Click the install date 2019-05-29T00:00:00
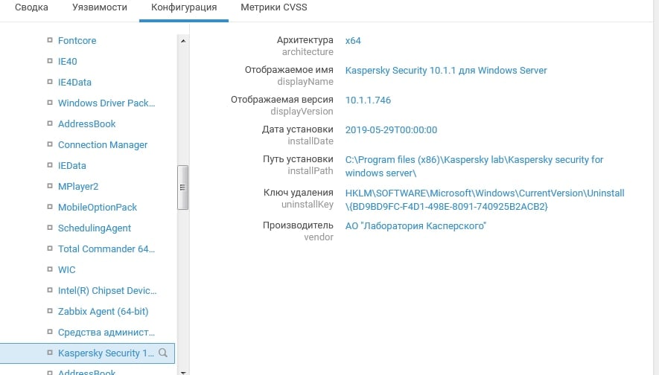Viewport: 659px width, 375px height. coord(391,129)
